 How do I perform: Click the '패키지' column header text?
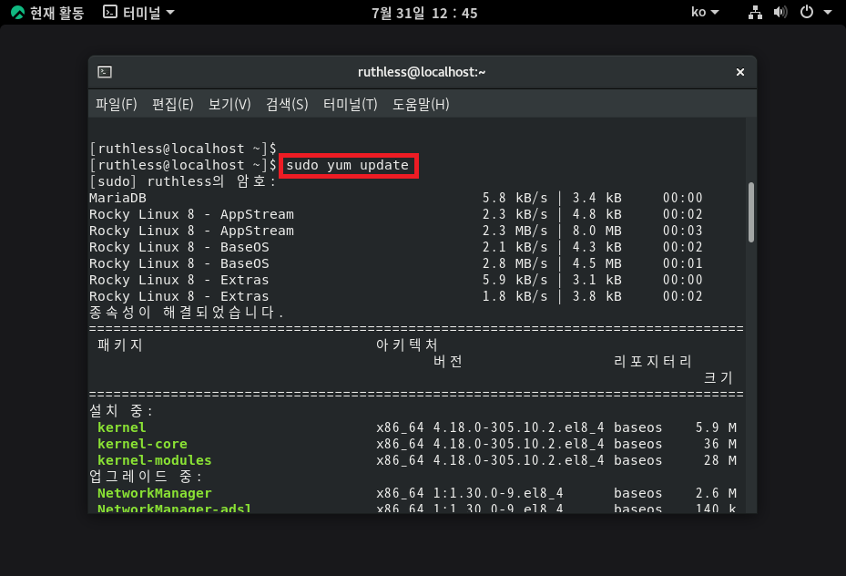pos(120,345)
